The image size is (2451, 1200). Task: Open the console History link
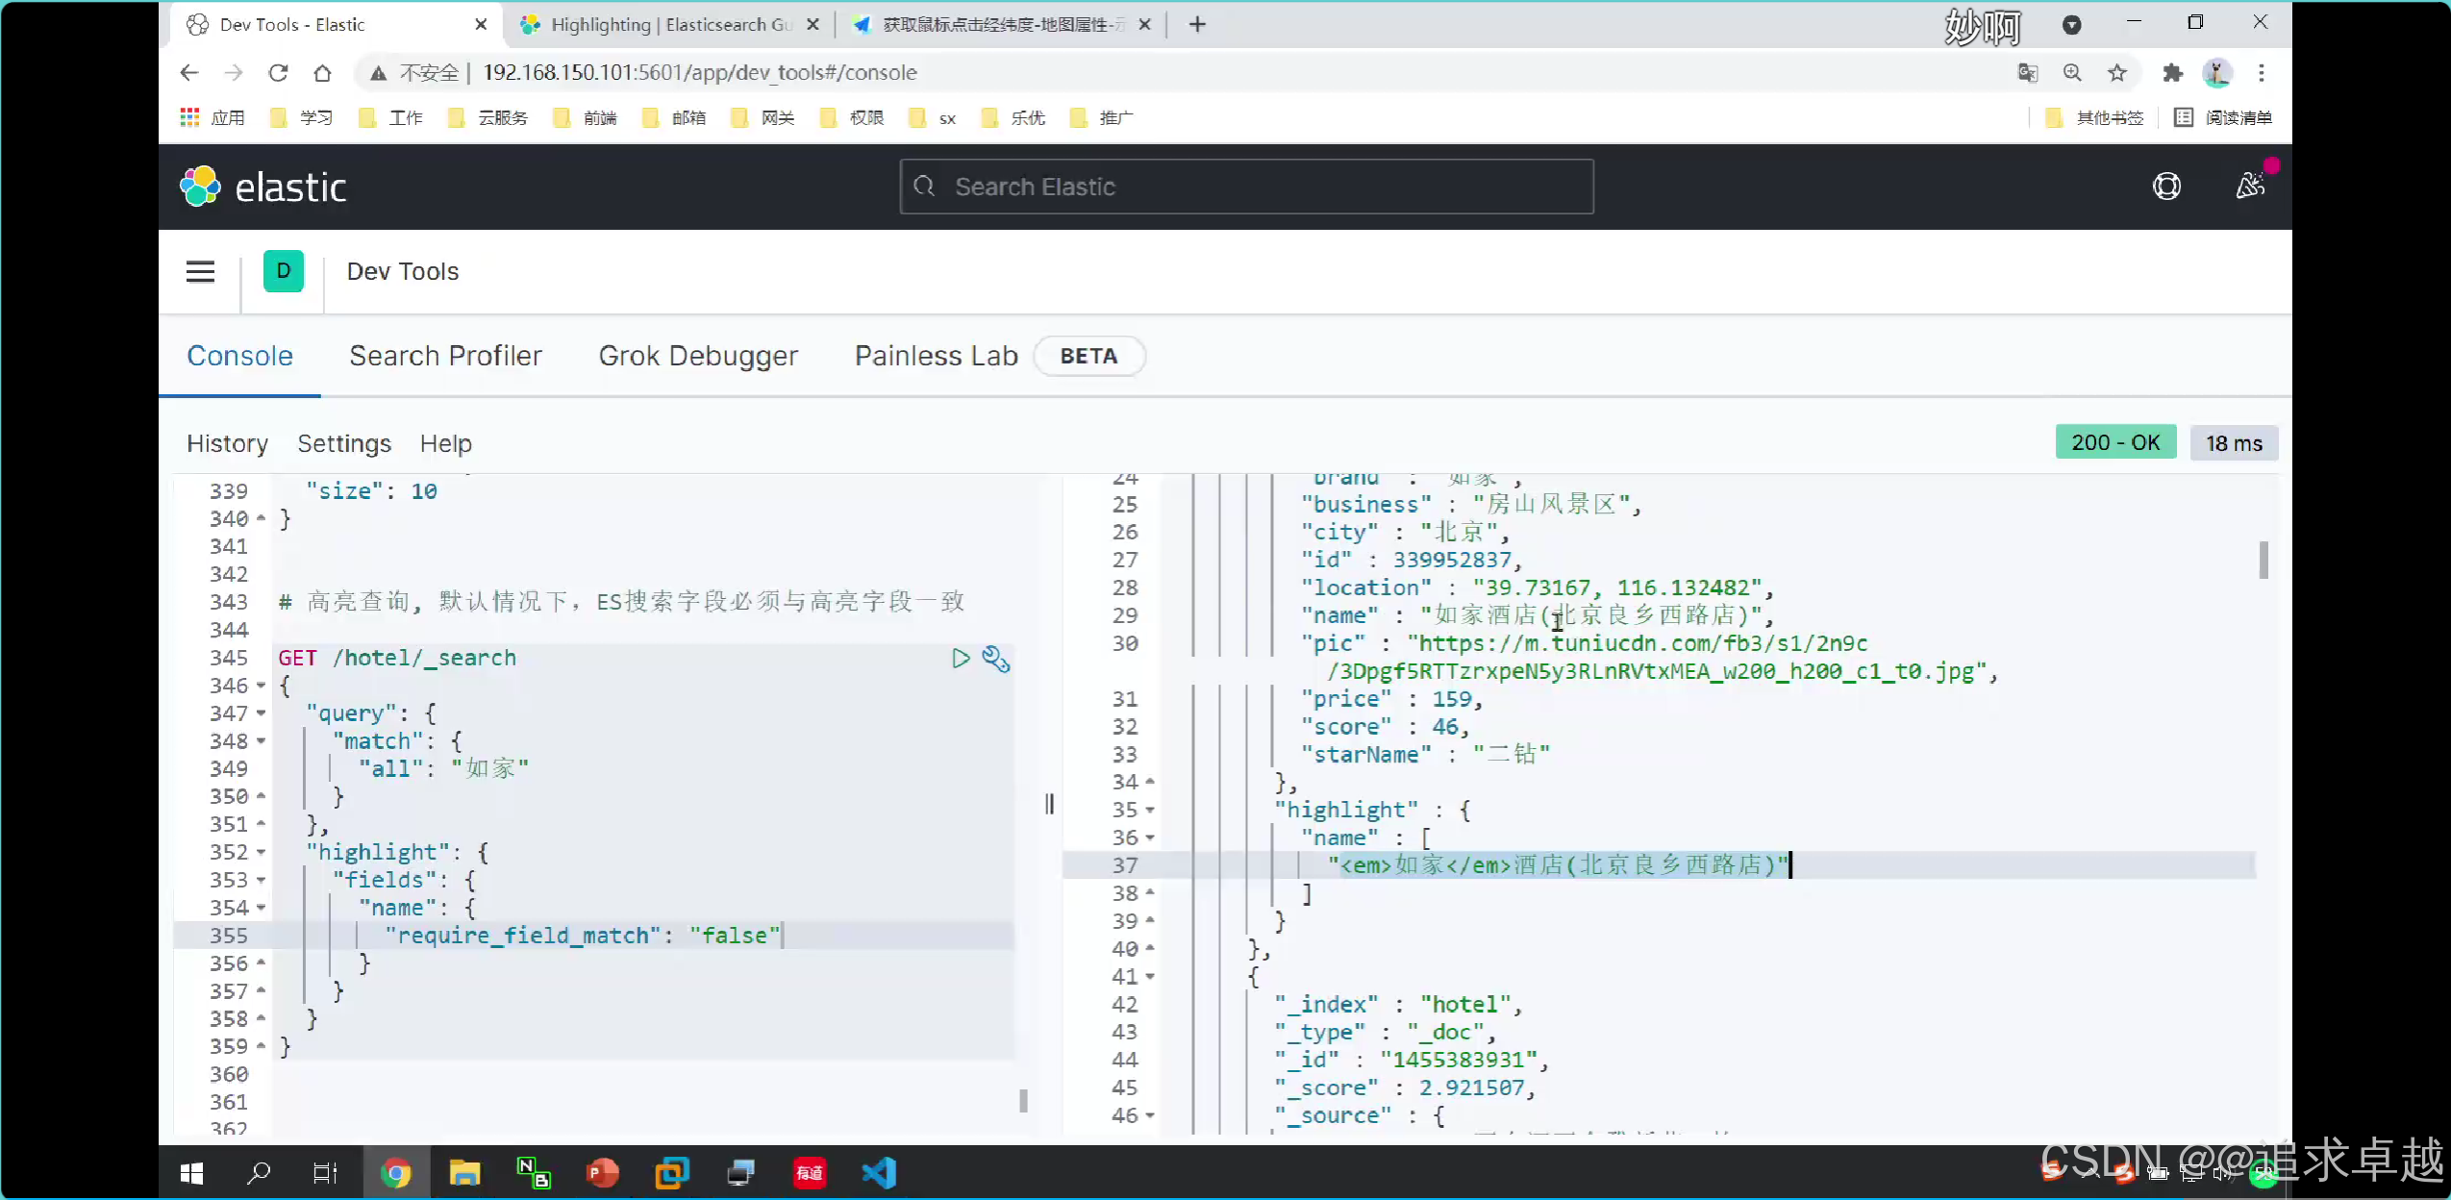tap(227, 443)
